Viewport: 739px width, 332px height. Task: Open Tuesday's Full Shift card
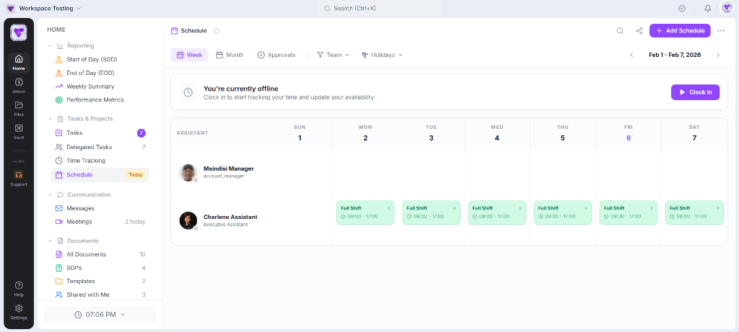[x=431, y=212]
